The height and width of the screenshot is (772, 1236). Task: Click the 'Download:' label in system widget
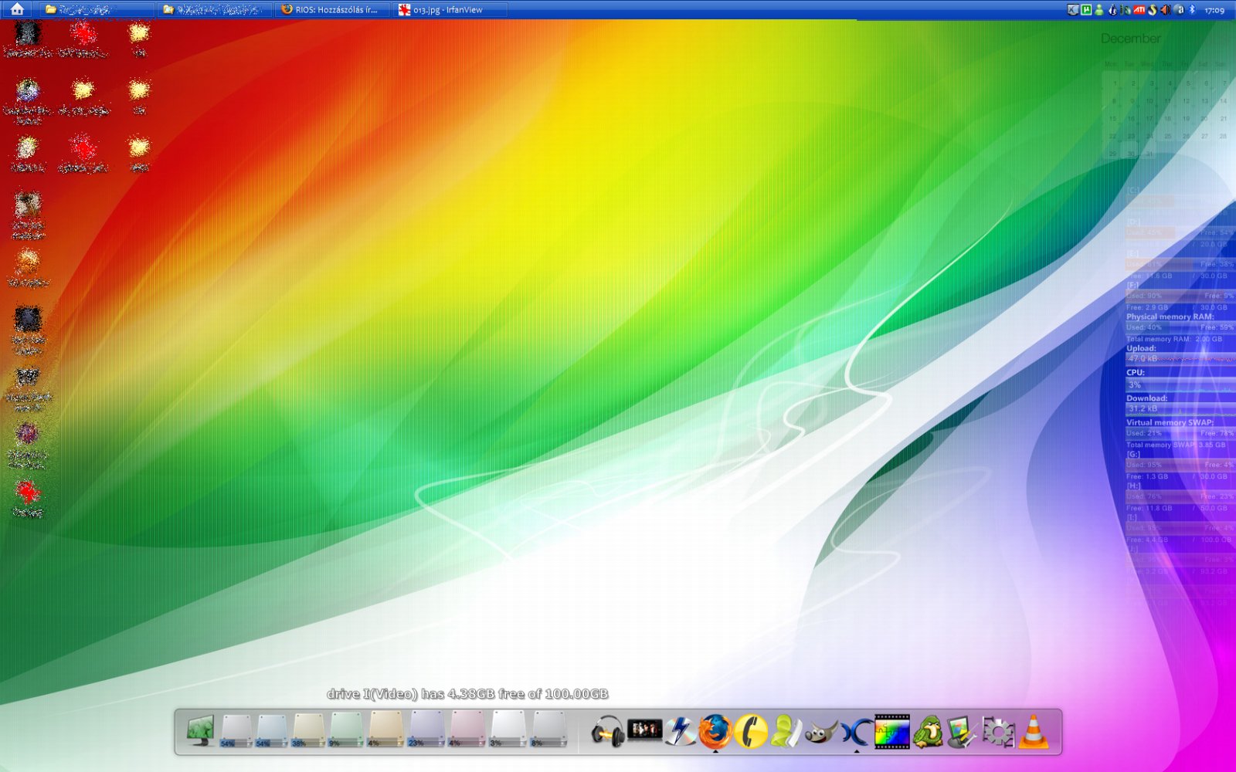tap(1146, 398)
